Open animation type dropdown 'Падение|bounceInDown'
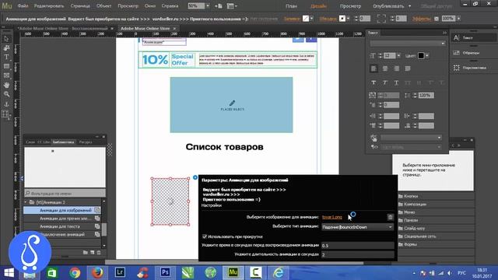Image resolution: width=498 pixels, height=280 pixels. pyautogui.click(x=358, y=227)
